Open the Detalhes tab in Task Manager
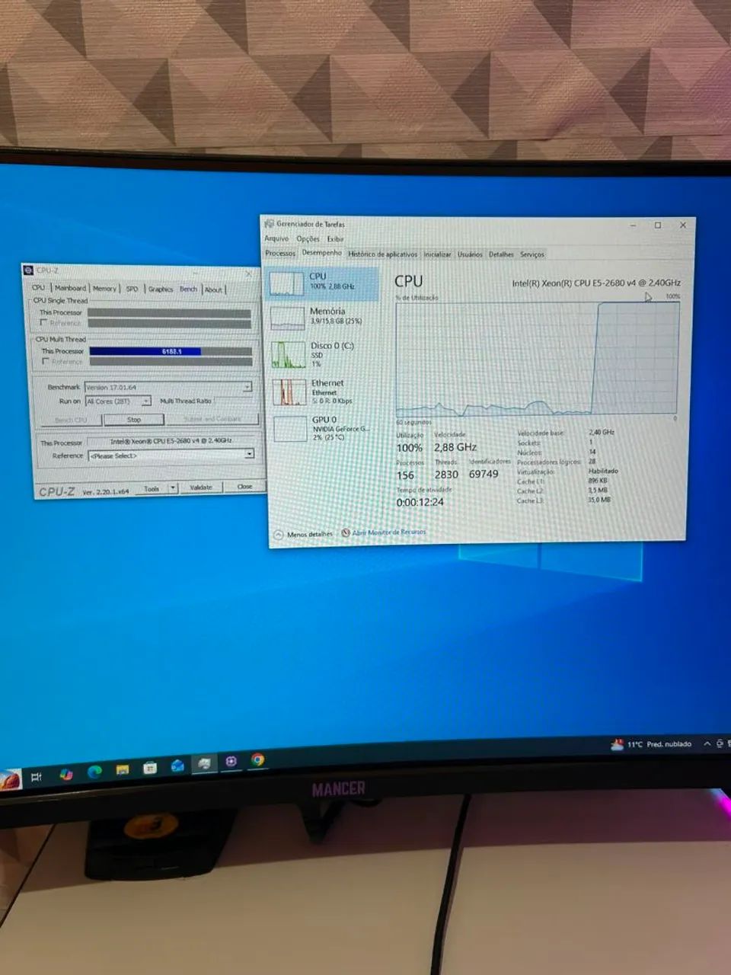This screenshot has height=975, width=731. point(501,254)
